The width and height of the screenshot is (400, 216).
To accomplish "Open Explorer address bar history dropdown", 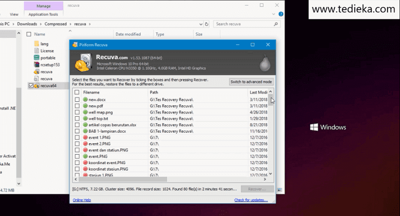I will tap(201, 24).
